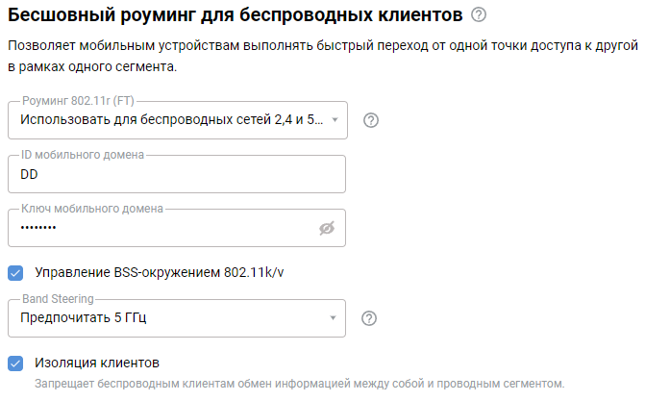Click the Изоляция клиентов label text
This screenshot has width=645, height=401.
point(97,363)
